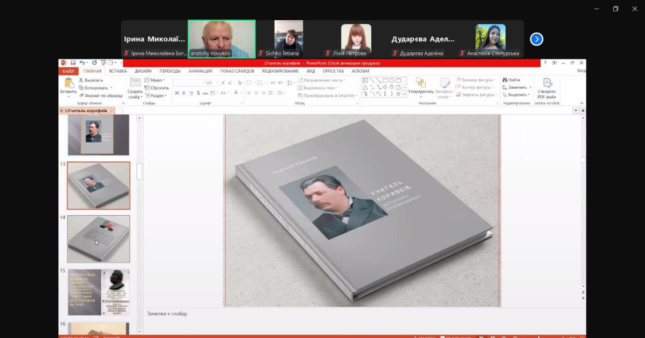The height and width of the screenshot is (338, 645).
Task: Open the Раздел section dropdown
Action: [x=155, y=96]
